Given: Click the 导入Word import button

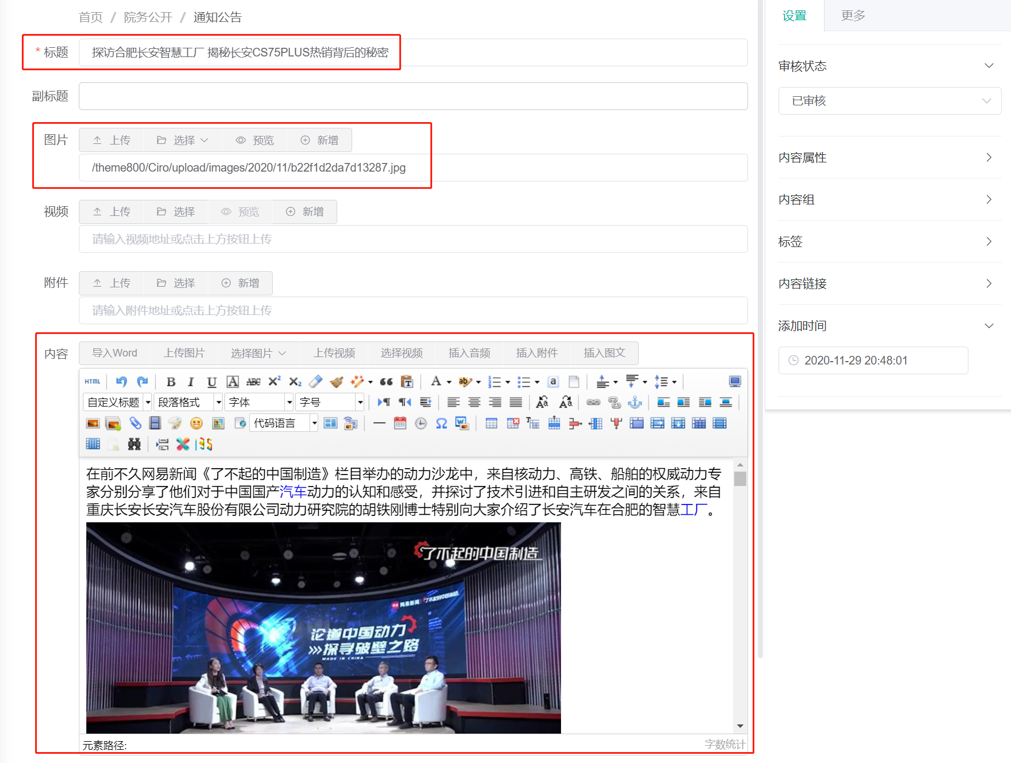Looking at the screenshot, I should point(113,353).
